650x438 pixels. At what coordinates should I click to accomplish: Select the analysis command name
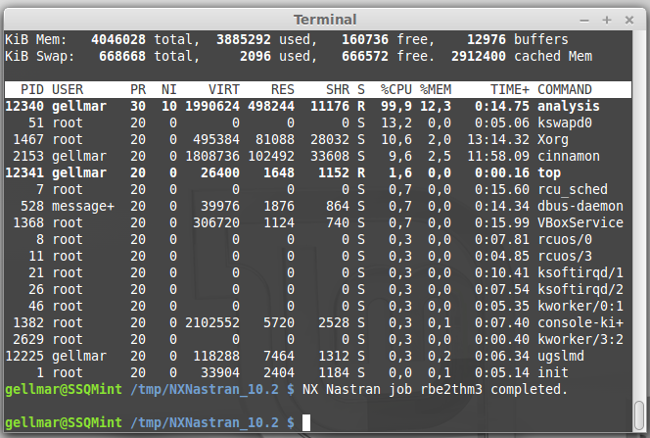(569, 107)
